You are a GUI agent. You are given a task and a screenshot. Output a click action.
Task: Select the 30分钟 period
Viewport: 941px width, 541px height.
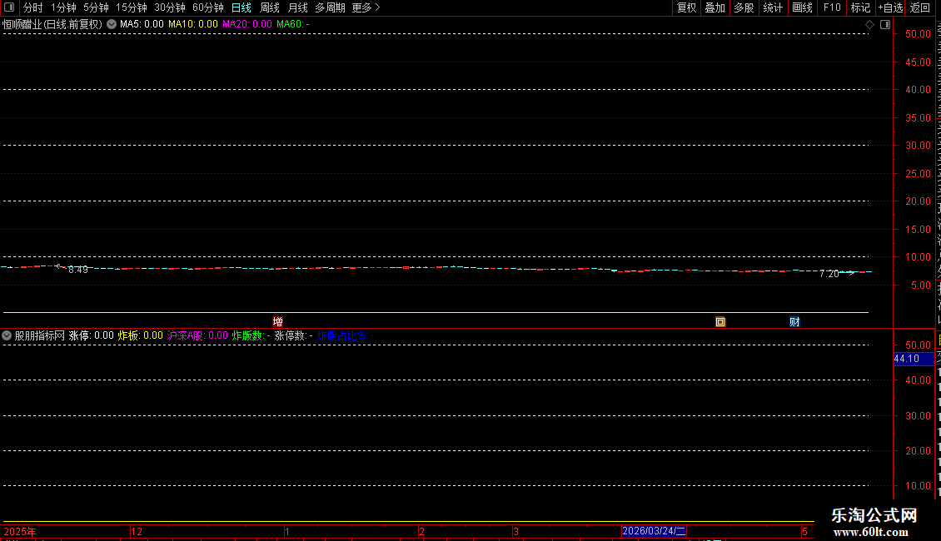(x=169, y=7)
